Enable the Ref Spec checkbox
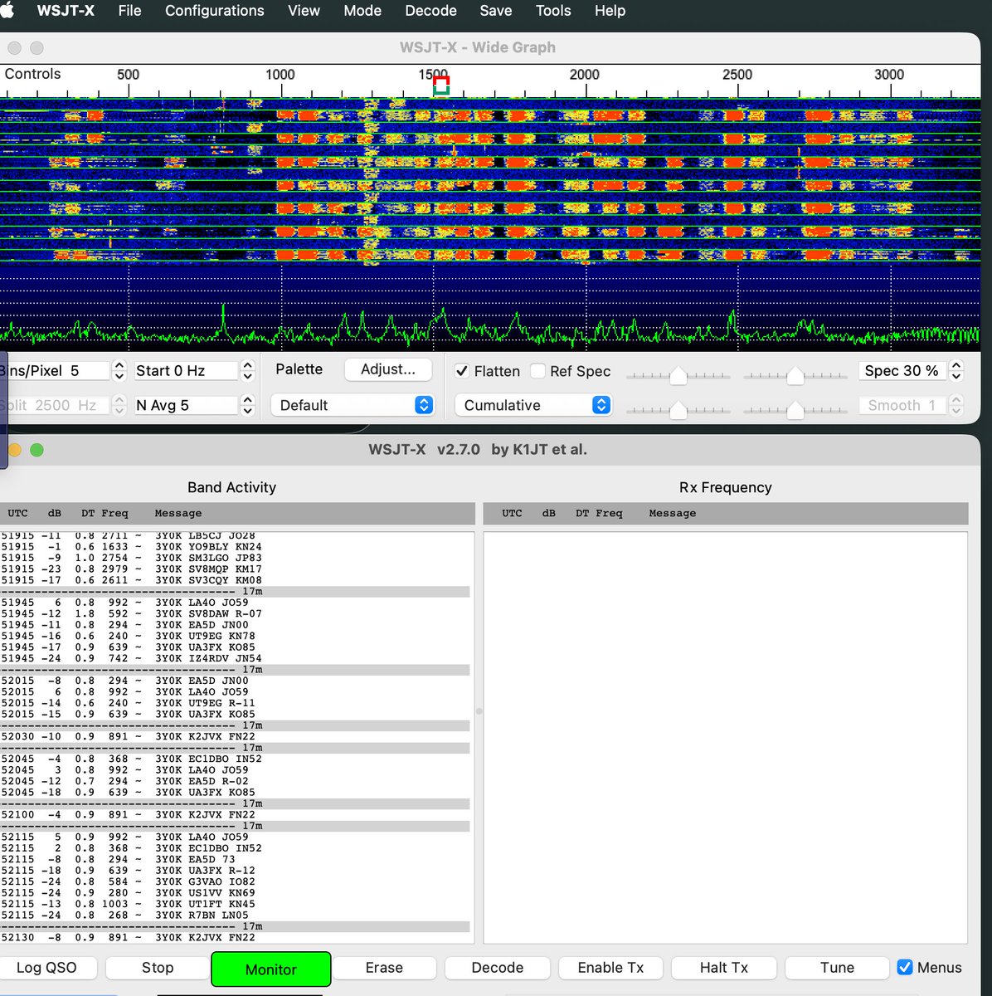This screenshot has height=996, width=992. [538, 371]
